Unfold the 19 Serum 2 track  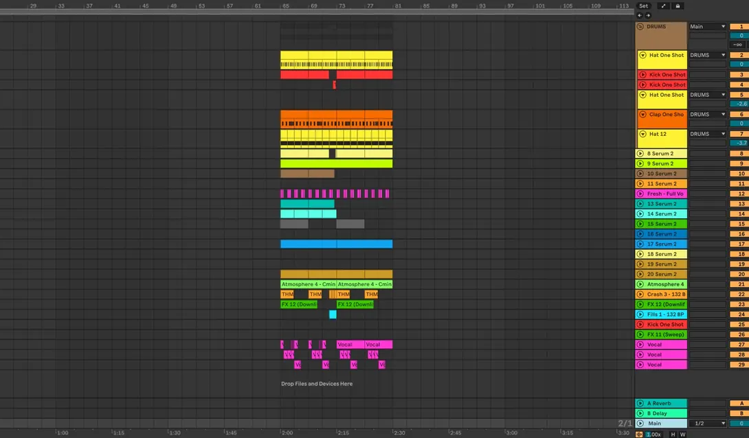coord(640,264)
